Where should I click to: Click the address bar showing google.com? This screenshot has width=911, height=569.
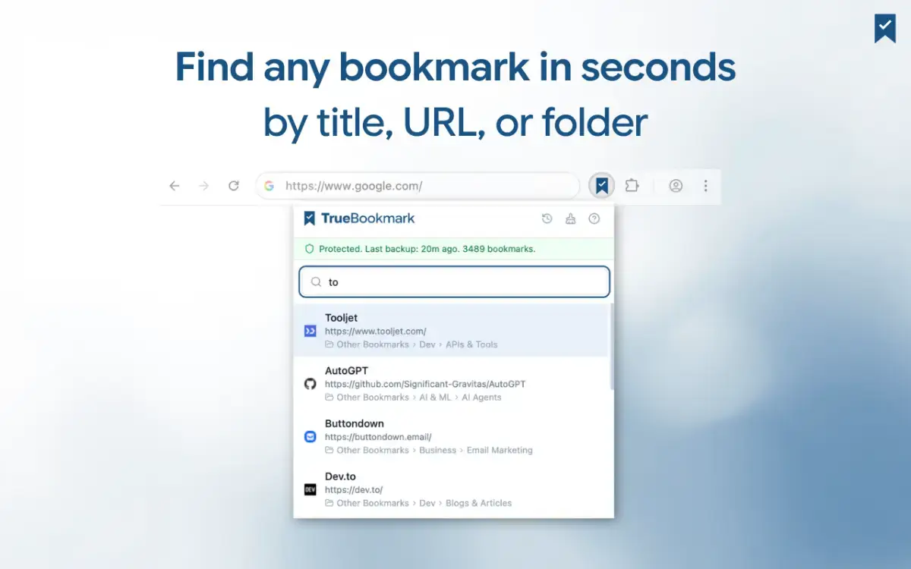(418, 186)
